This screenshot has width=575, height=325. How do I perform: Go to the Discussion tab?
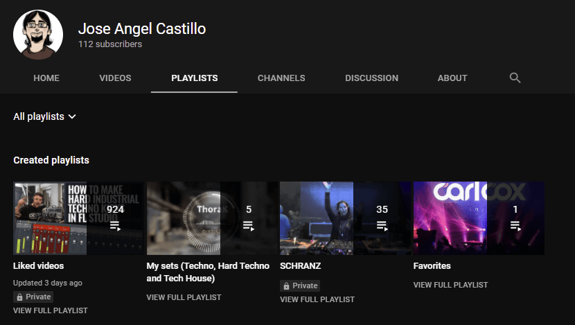tap(371, 78)
